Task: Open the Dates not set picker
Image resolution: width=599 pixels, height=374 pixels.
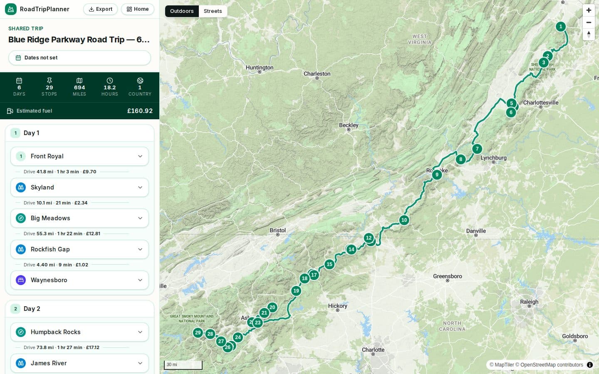Action: click(x=79, y=58)
